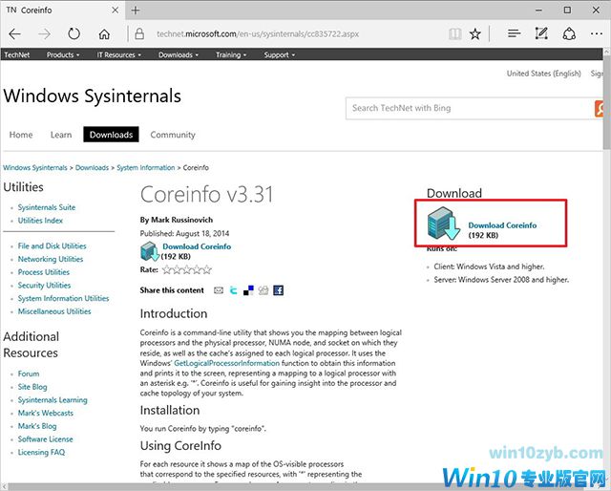
Task: Click Make a Web Note pen icon
Action: point(541,33)
